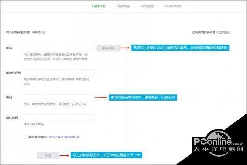Click the 邮箱 field label
The width and height of the screenshot is (247, 165).
pos(9,48)
